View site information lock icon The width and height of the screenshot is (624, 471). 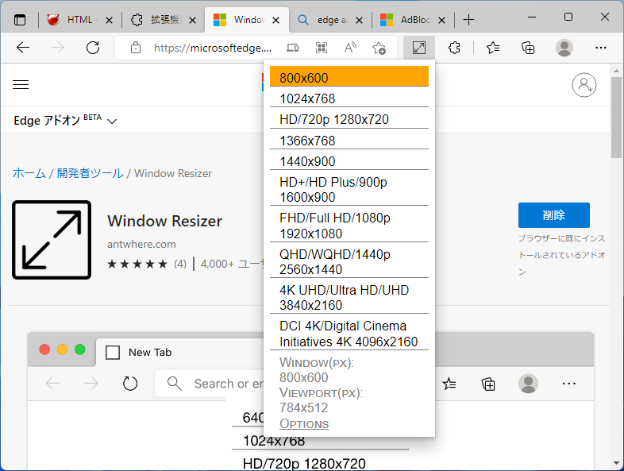[136, 48]
